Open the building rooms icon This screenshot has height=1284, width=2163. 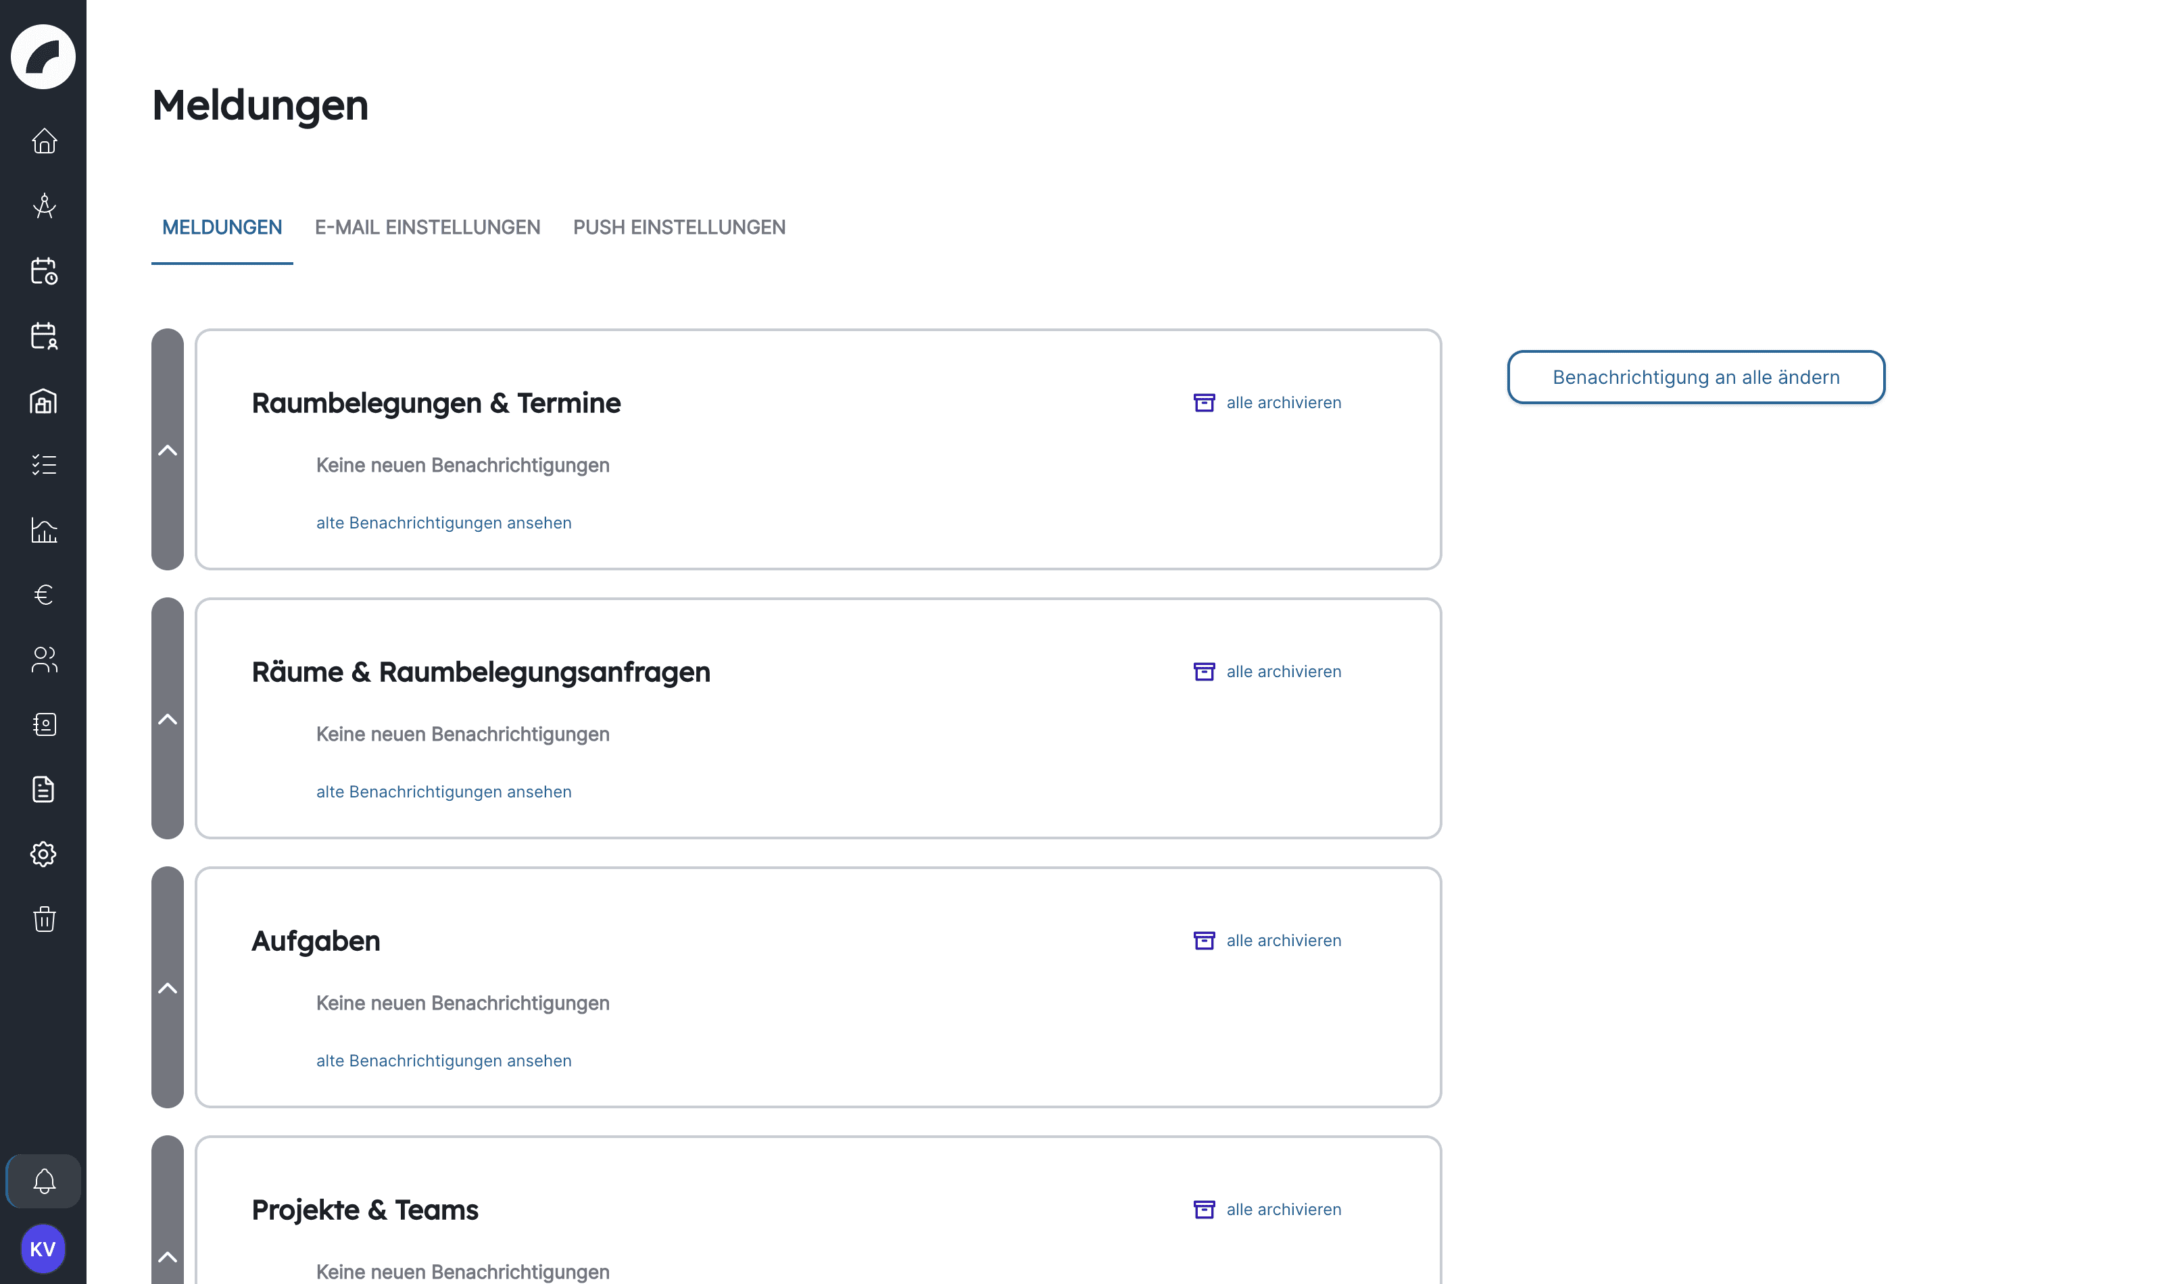click(44, 401)
